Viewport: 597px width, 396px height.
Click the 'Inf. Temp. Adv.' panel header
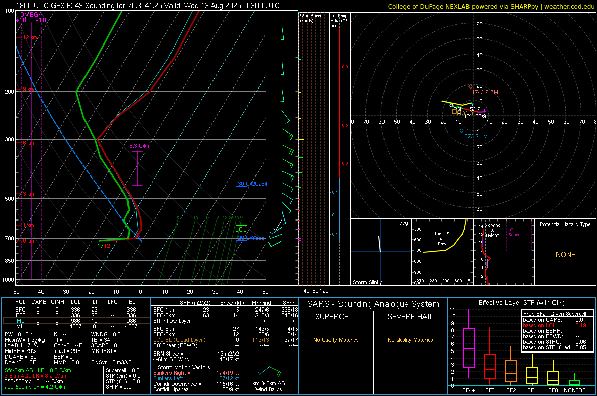point(339,21)
